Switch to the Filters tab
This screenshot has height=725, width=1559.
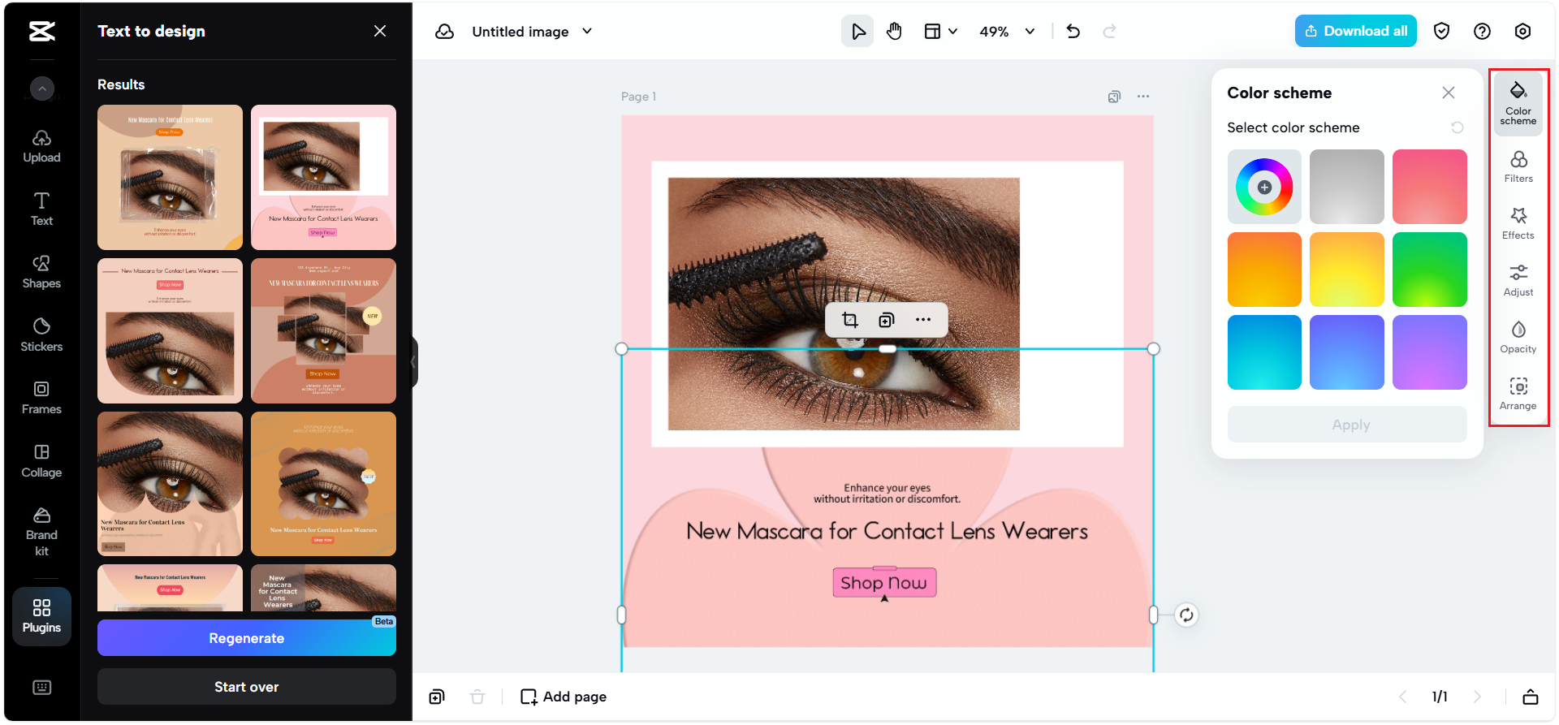1518,166
